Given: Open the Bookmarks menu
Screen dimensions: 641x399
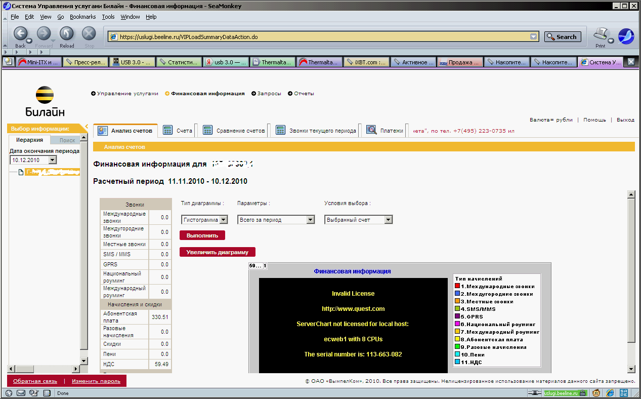Looking at the screenshot, I should 82,17.
